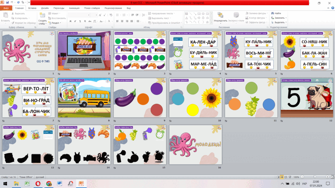Toggle underline formatting (Ч)
335x188 pixels.
point(80,21)
